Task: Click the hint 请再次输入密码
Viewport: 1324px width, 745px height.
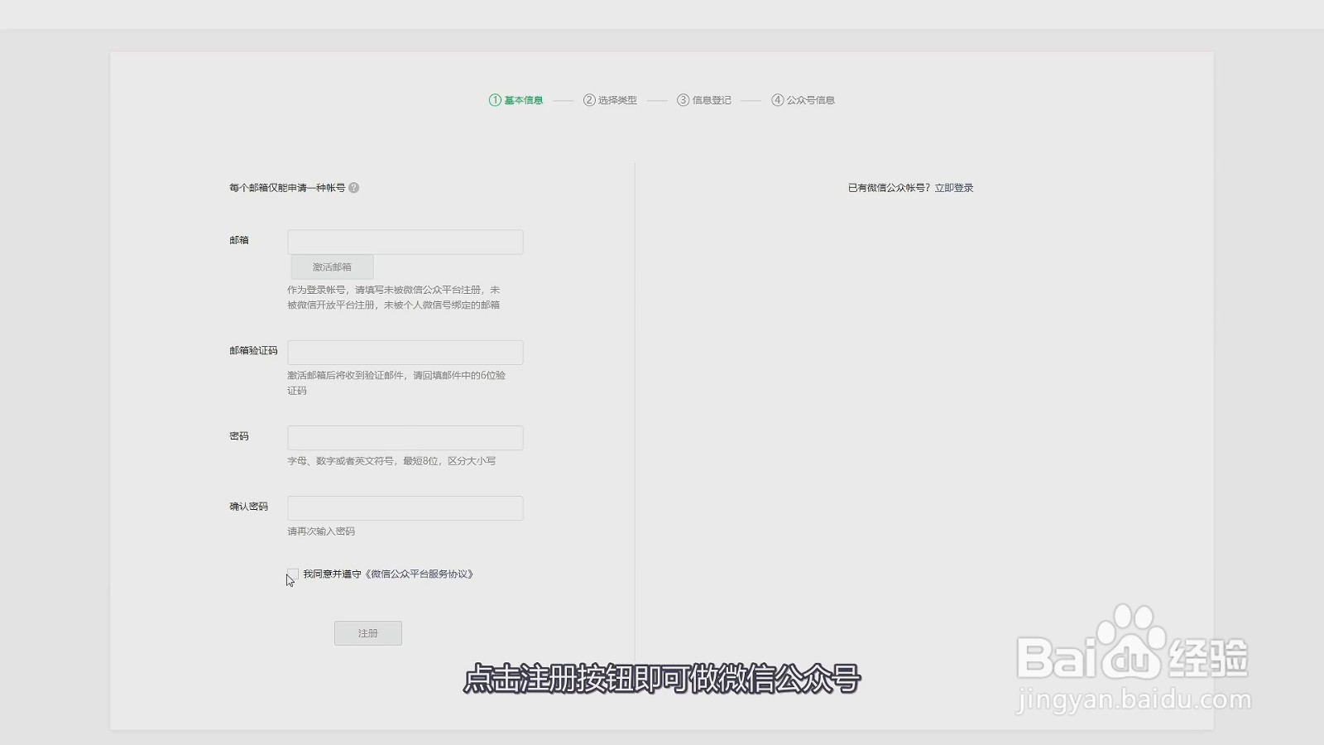Action: tap(321, 531)
